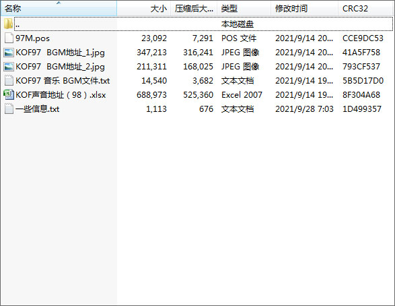Screen dimensions: 395x306
Task: Select the file name 97M.pos
Action: point(32,38)
